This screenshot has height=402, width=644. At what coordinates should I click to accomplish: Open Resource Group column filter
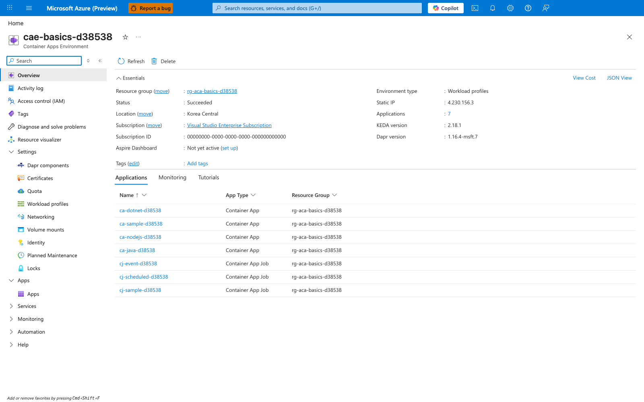click(x=334, y=195)
